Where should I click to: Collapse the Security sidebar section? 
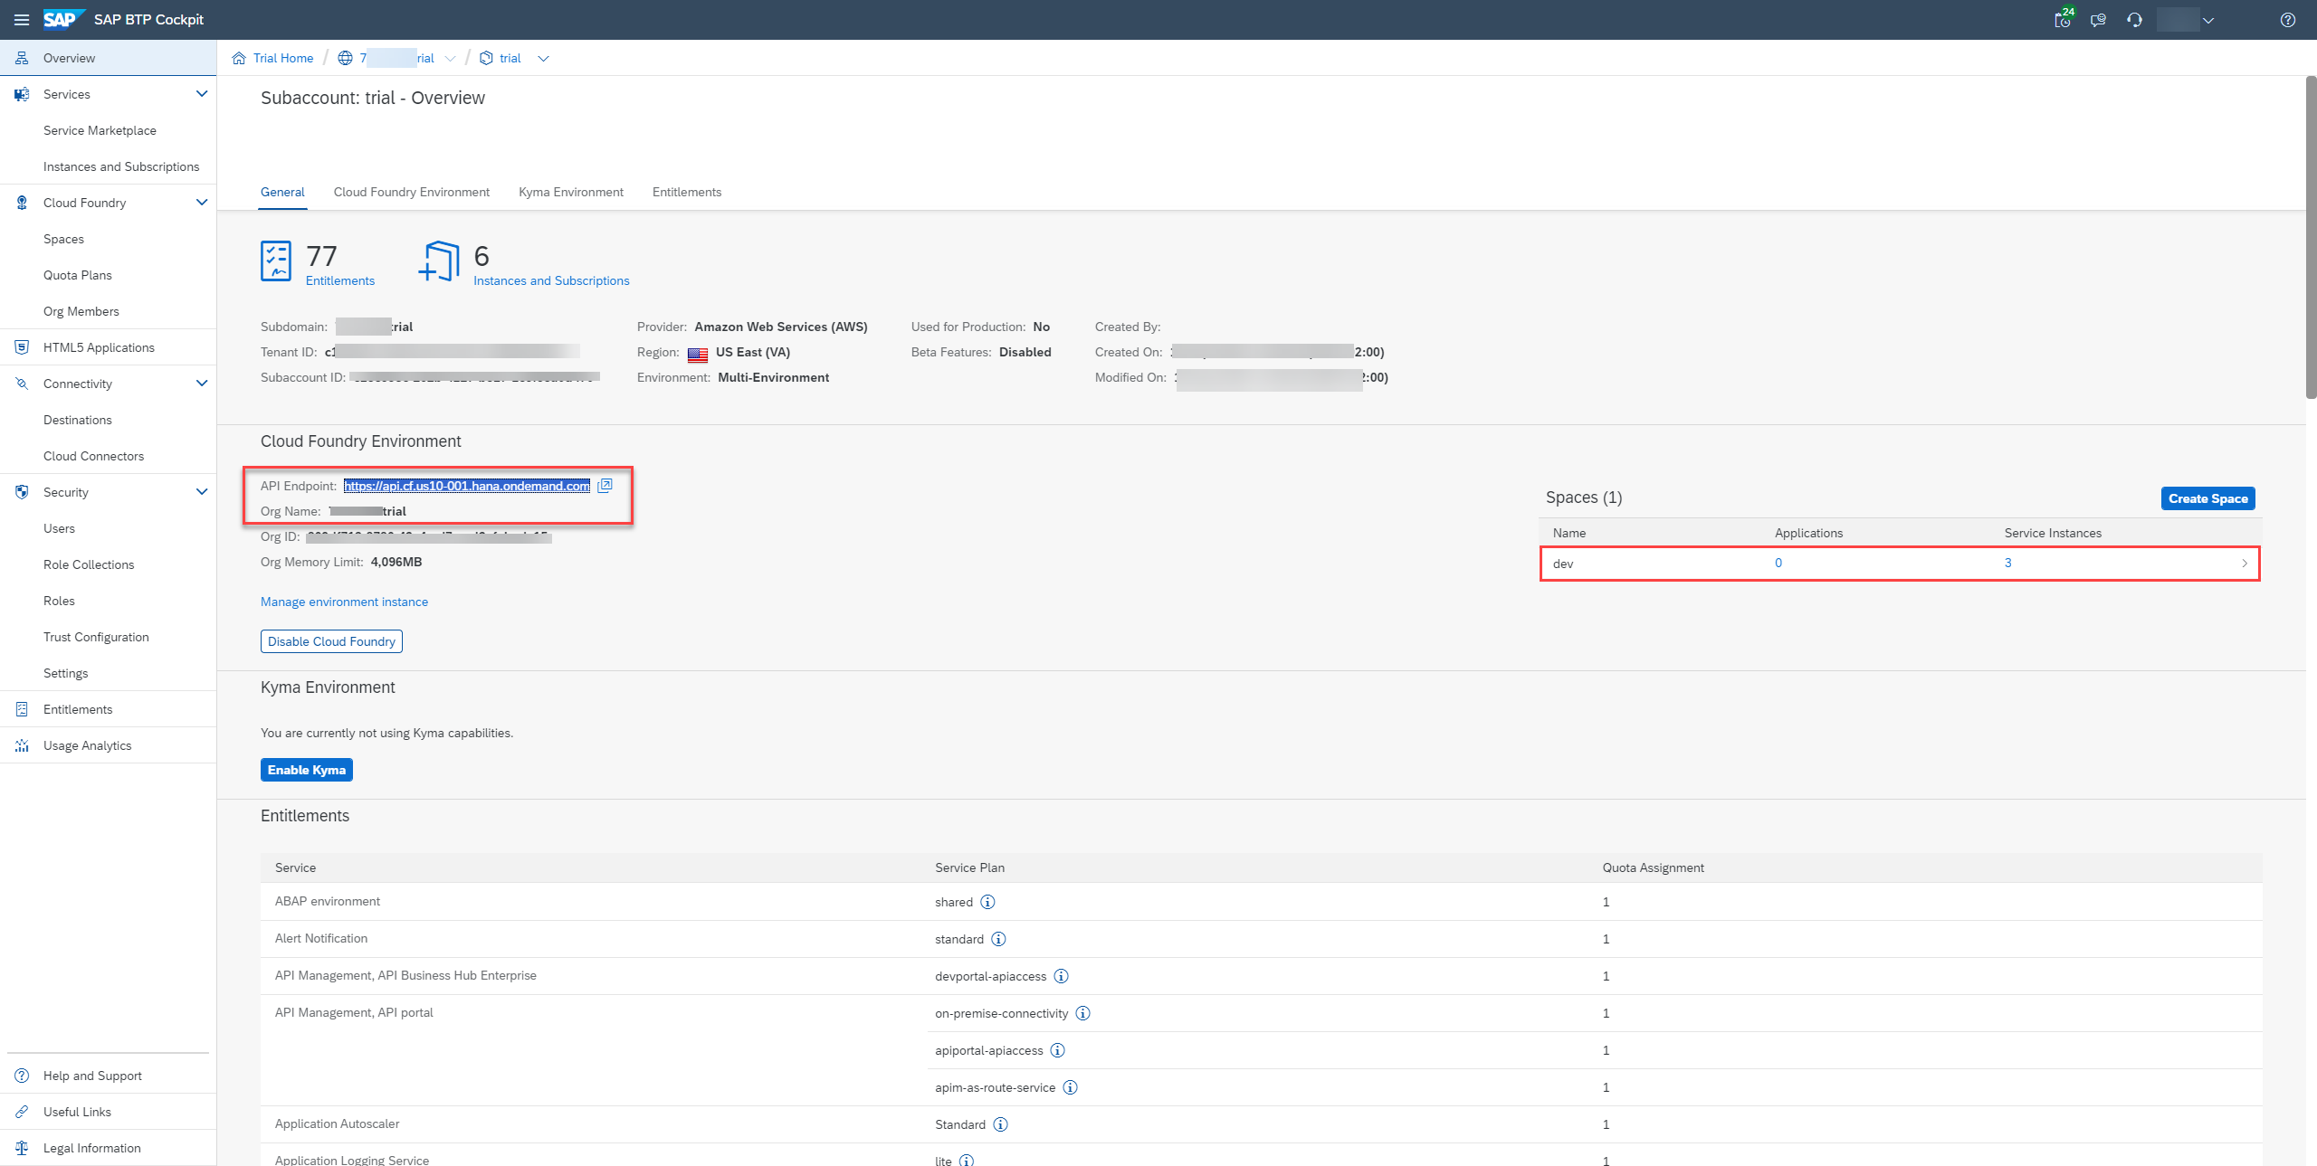point(202,492)
